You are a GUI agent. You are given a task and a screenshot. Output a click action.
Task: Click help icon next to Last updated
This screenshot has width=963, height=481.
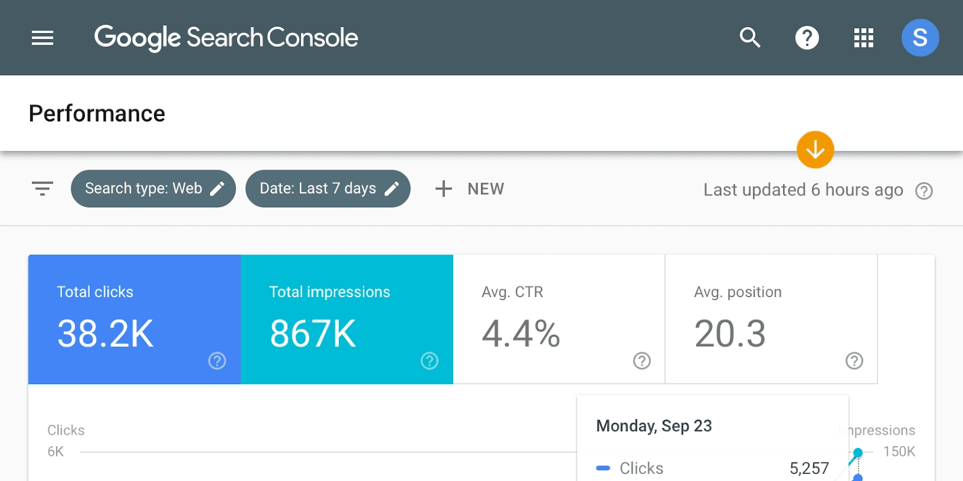pyautogui.click(x=924, y=191)
